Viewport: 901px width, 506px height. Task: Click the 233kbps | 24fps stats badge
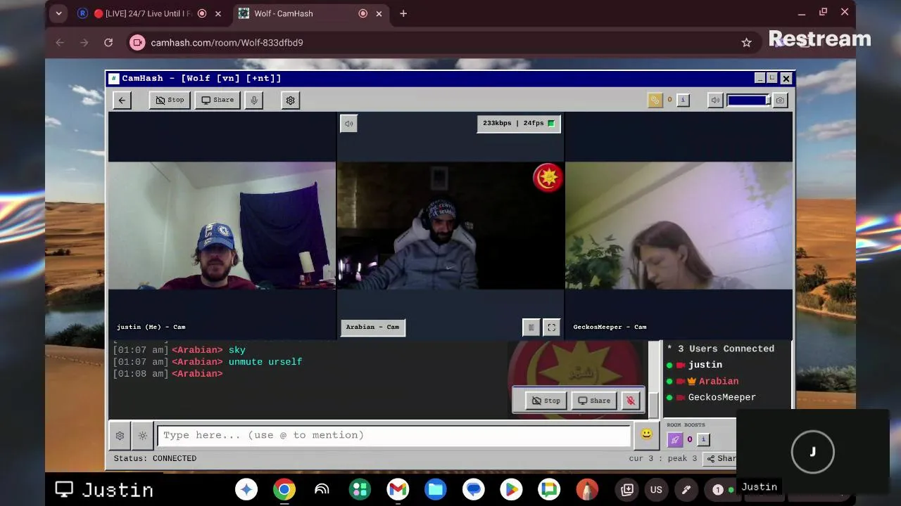(519, 124)
